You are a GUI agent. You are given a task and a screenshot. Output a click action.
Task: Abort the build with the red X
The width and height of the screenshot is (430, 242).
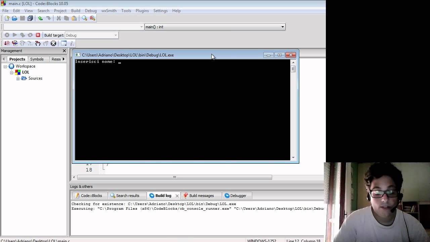click(x=38, y=35)
